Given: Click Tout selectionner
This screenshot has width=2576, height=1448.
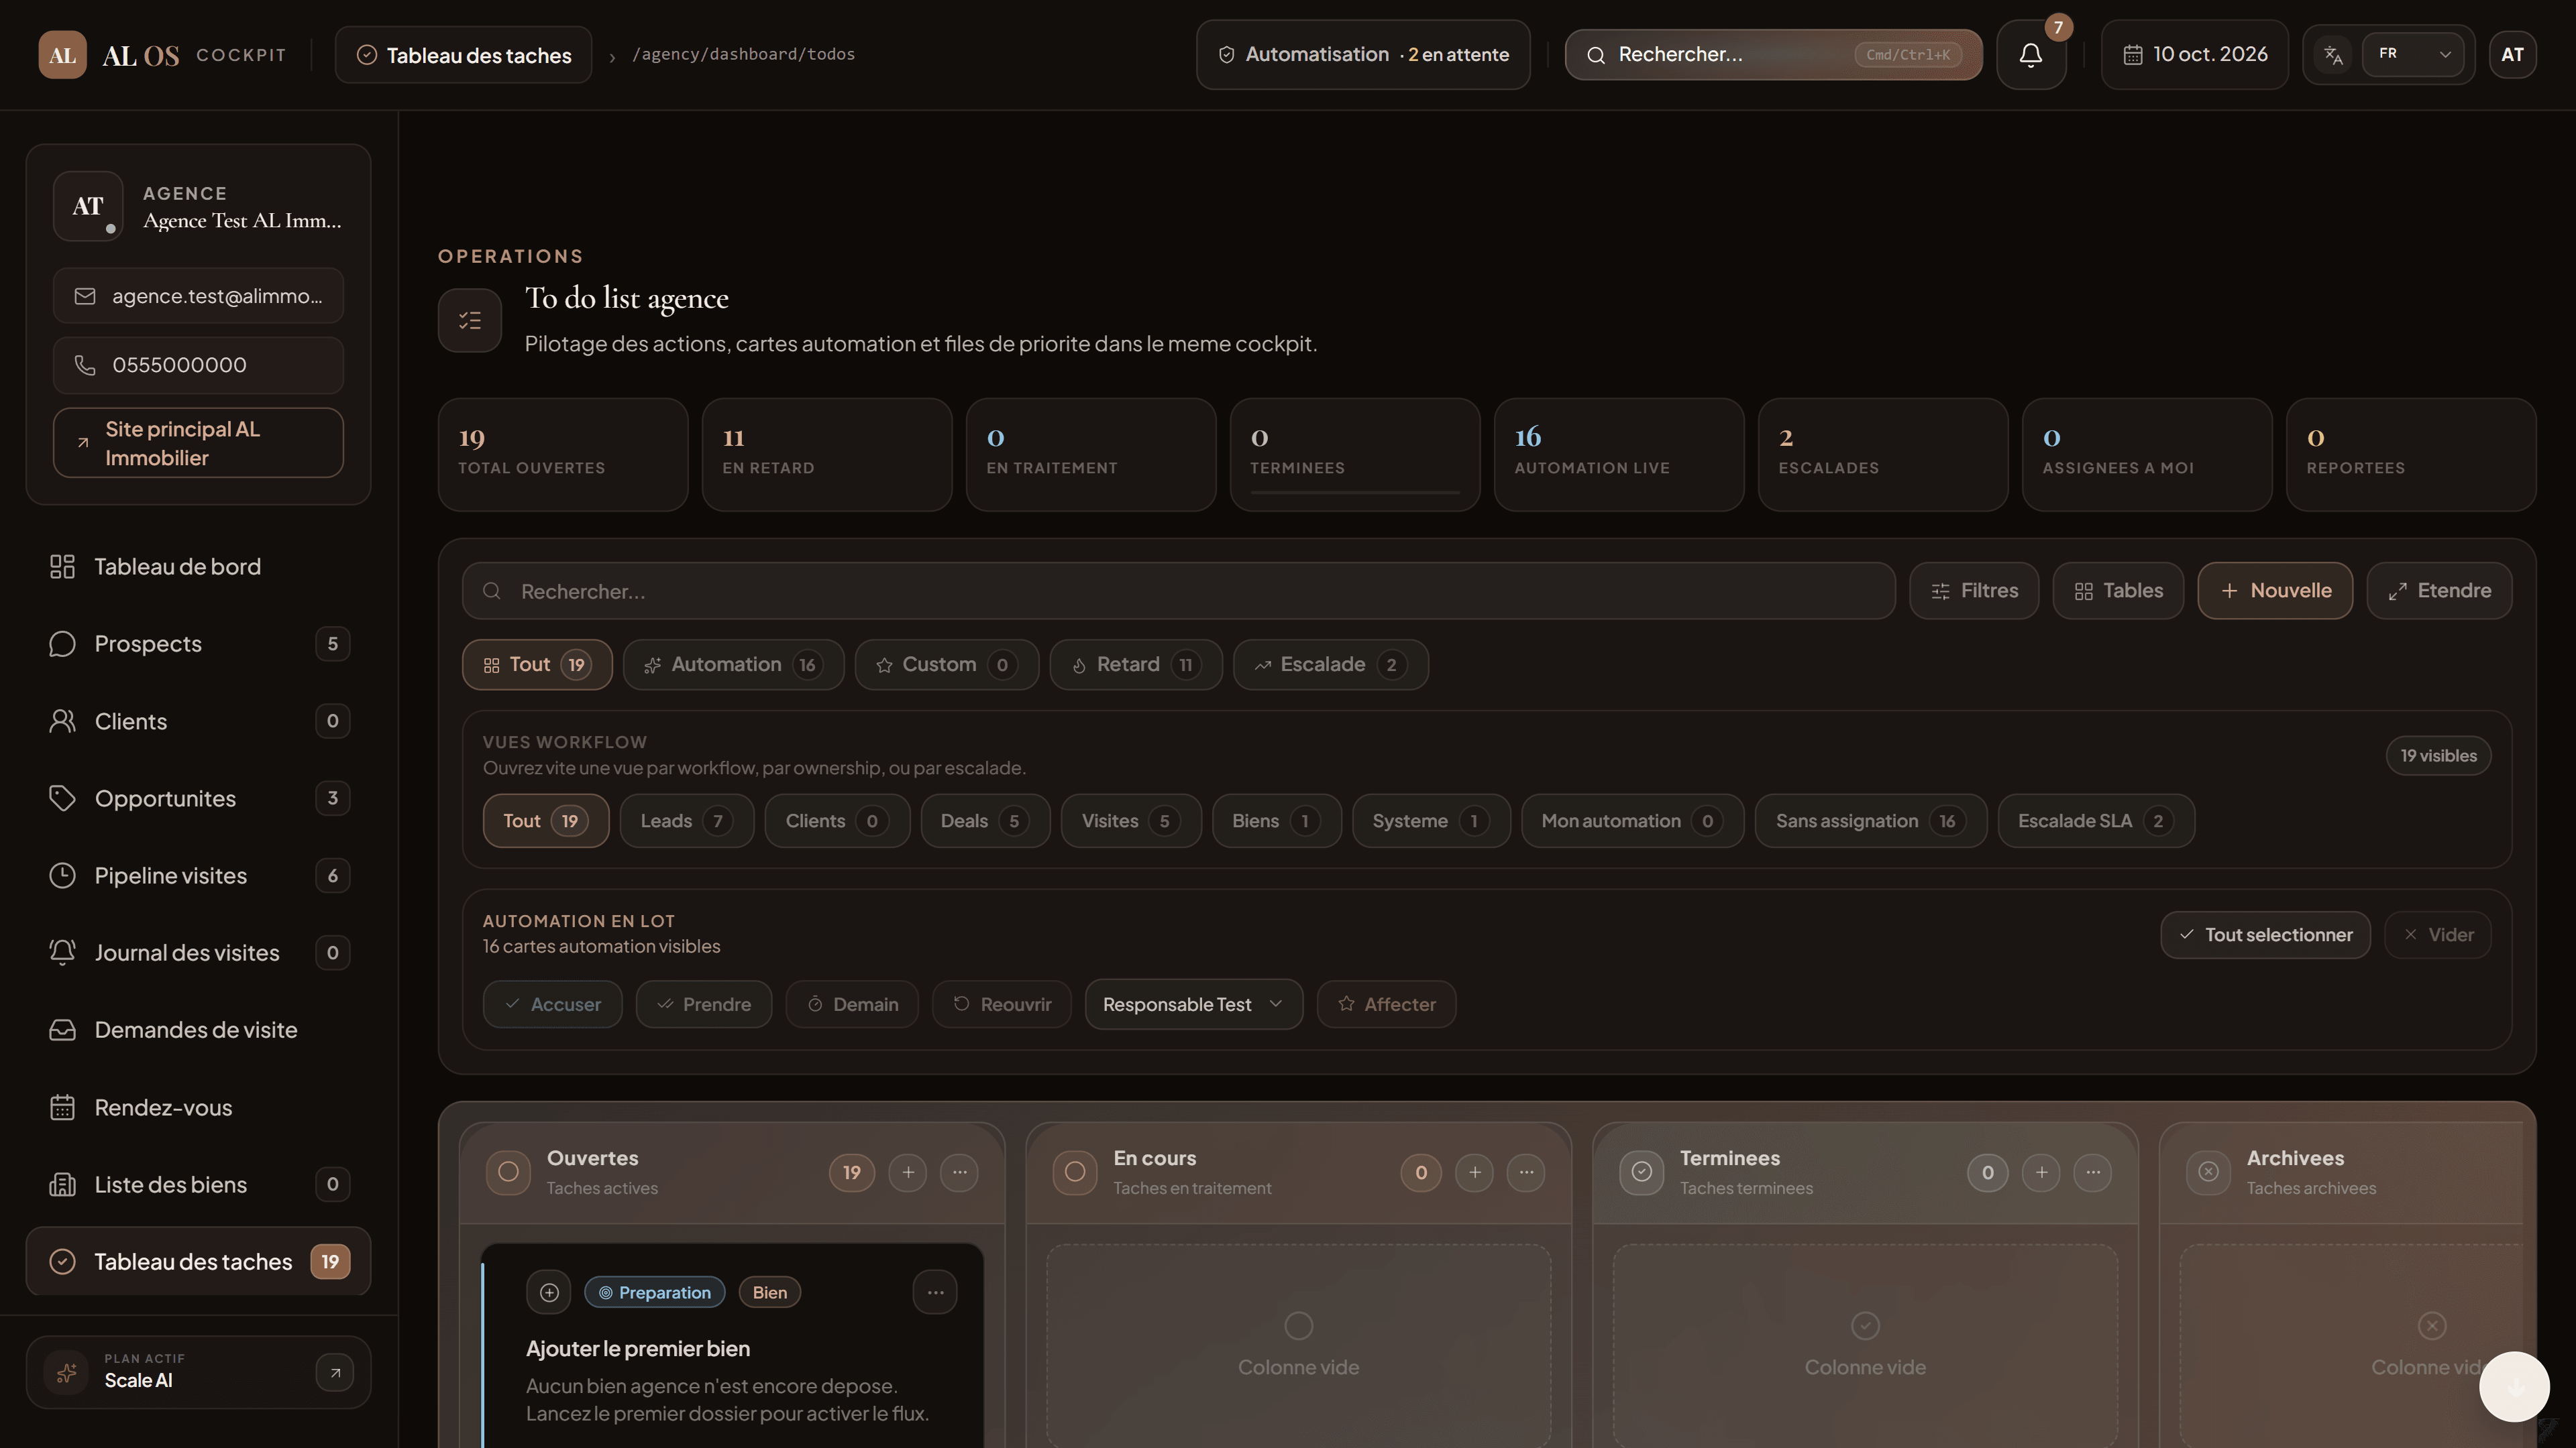Looking at the screenshot, I should point(2265,934).
